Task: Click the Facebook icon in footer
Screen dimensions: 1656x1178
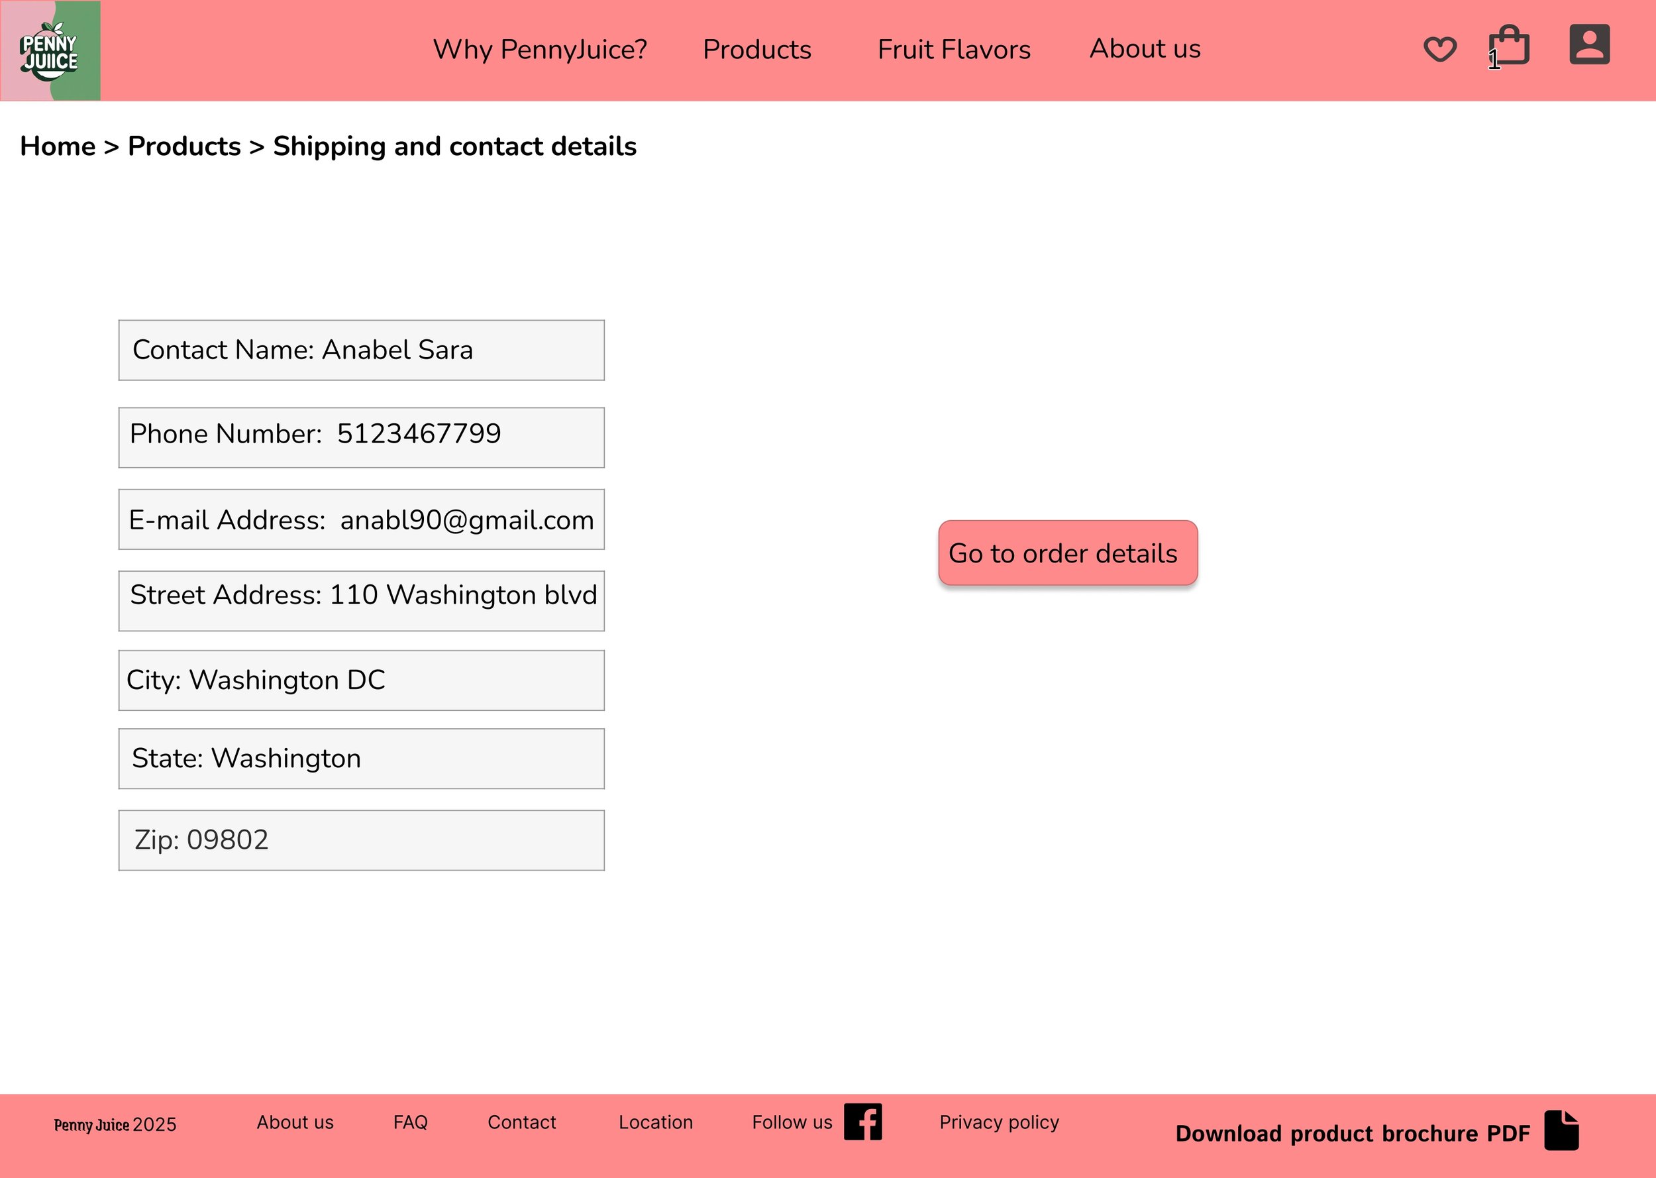Action: click(x=863, y=1122)
